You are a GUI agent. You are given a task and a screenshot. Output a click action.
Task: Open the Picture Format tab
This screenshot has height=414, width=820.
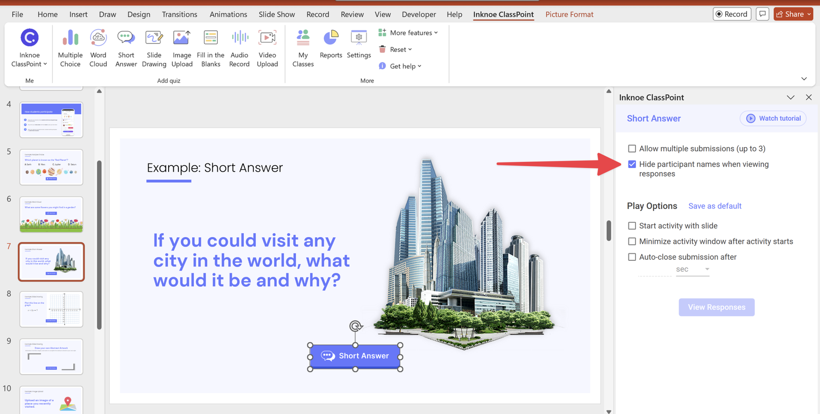tap(569, 14)
